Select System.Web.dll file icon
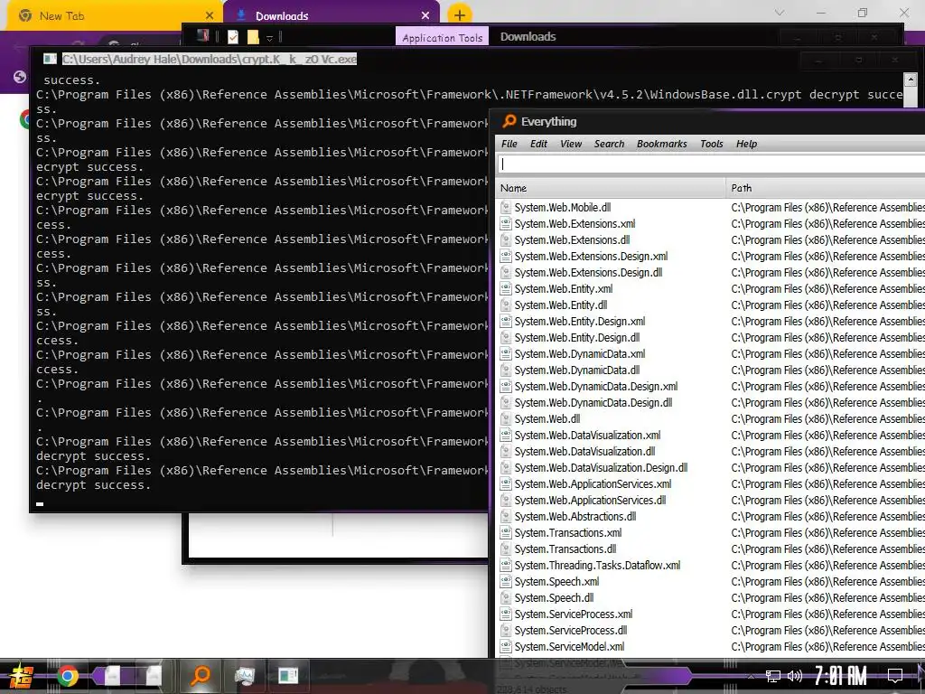925x694 pixels. (x=506, y=419)
